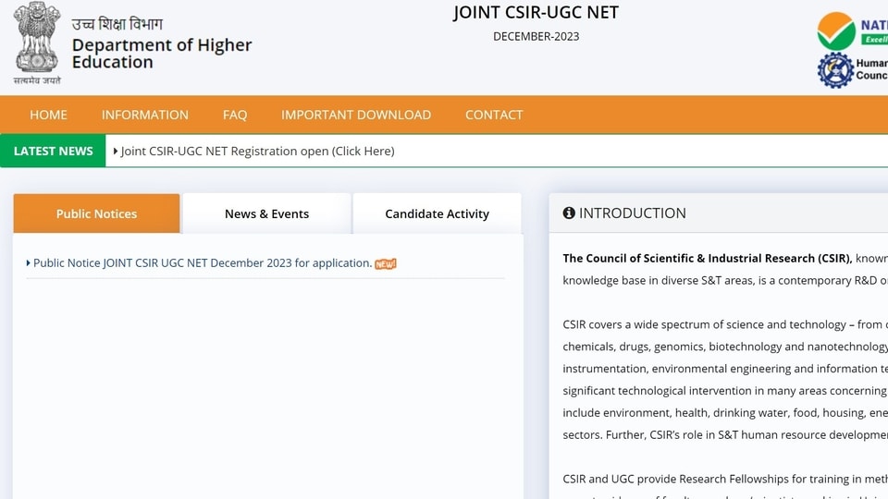Click the Government of India emblem logo
The image size is (888, 499).
tap(37, 43)
